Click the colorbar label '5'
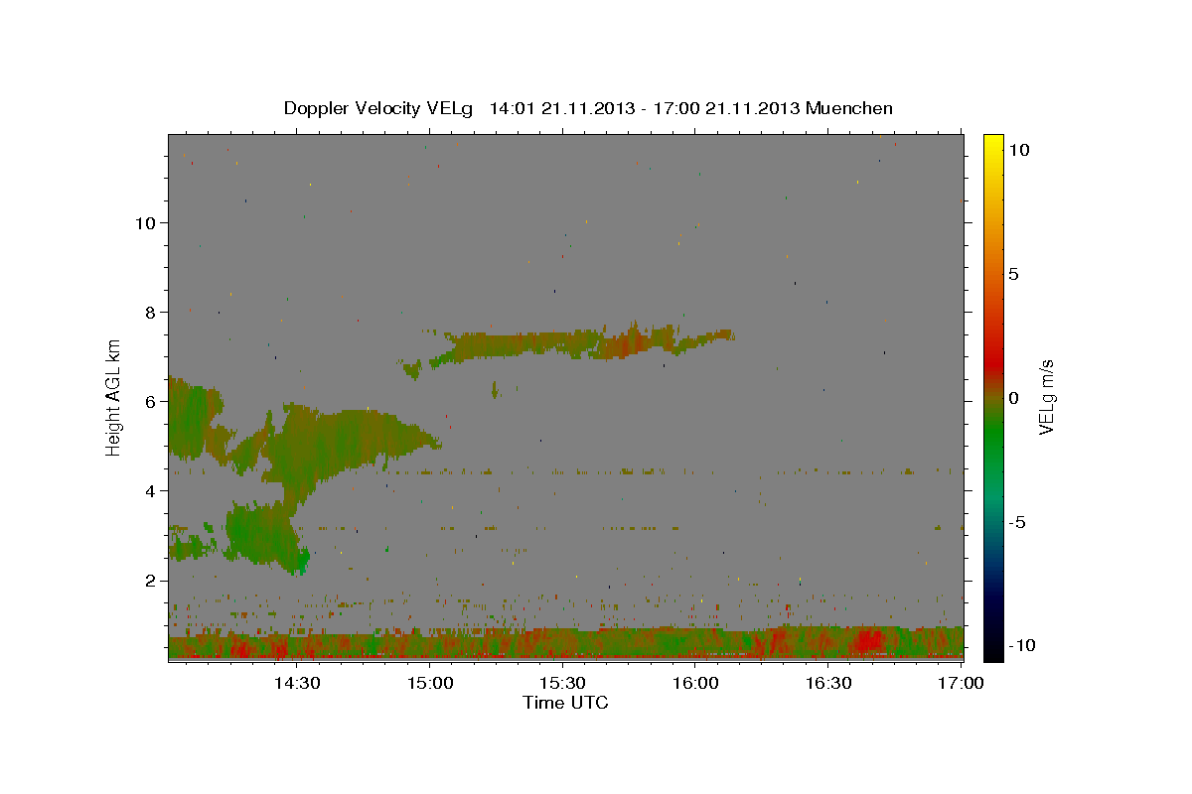Viewport: 1192px width, 794px height. click(x=1014, y=274)
